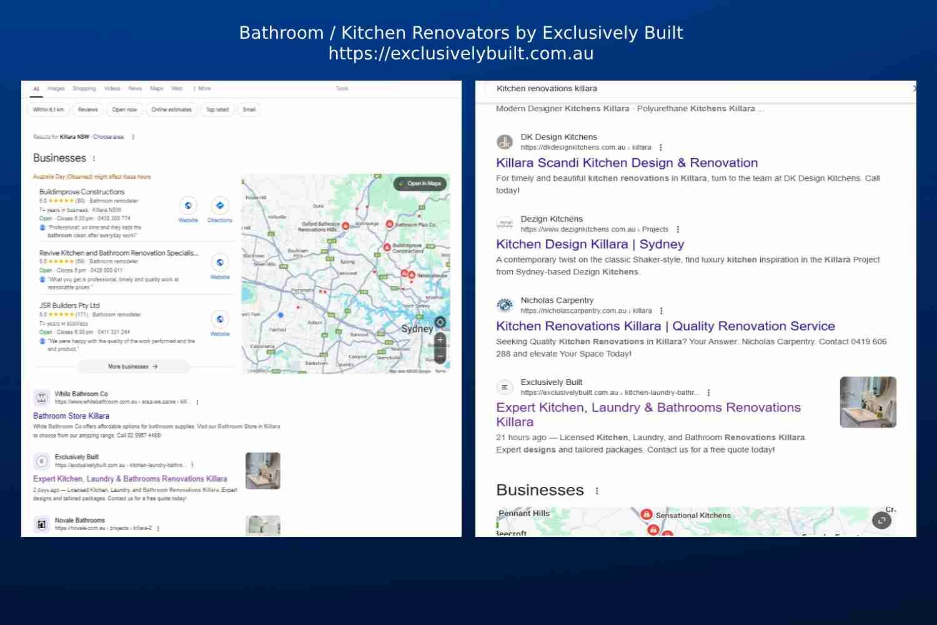The height and width of the screenshot is (625, 937).
Task: Click Revive Kitchen and Bathroom Renovation listing name
Action: coord(119,254)
